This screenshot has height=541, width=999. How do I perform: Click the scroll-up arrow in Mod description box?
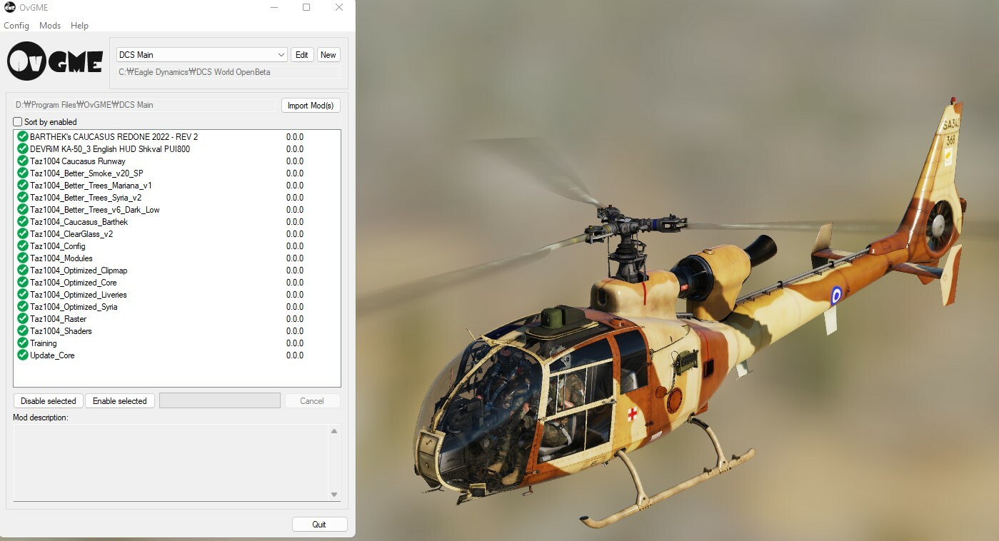click(x=334, y=430)
